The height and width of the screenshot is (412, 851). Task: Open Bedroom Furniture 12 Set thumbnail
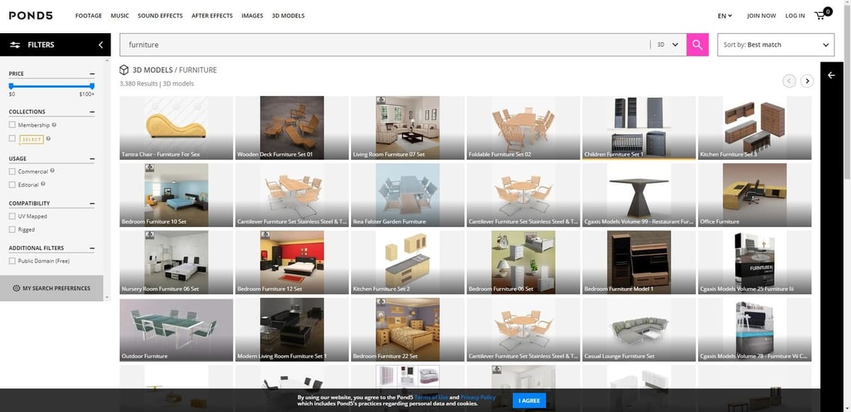(291, 262)
